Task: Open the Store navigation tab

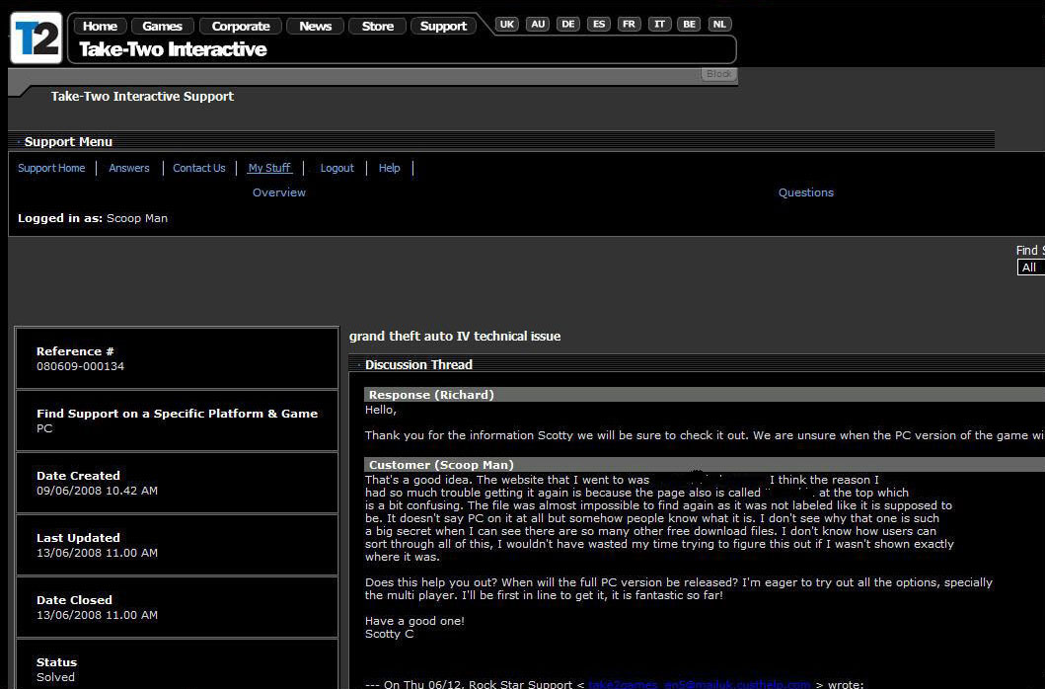Action: 377,26
